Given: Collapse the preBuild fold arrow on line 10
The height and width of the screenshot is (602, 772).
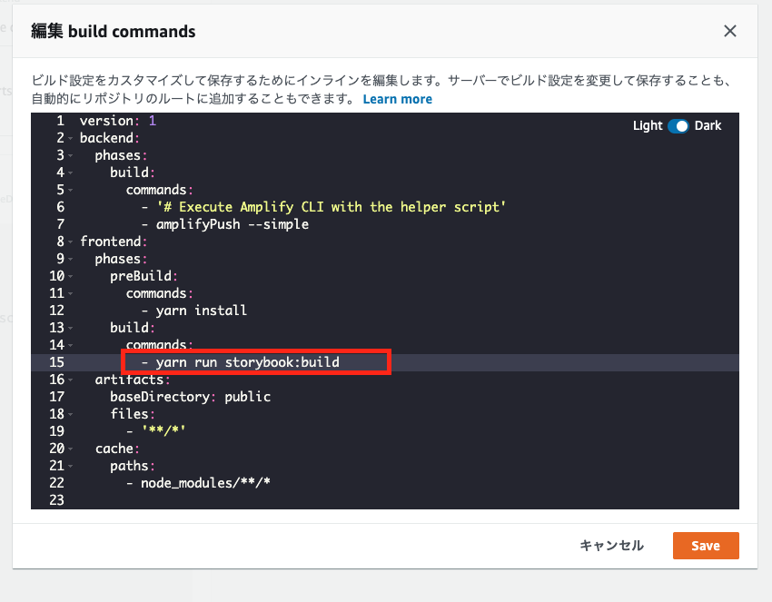Looking at the screenshot, I should [x=71, y=277].
